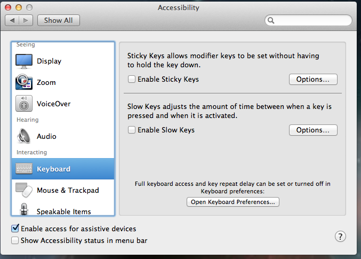361x259 pixels.
Task: Show Accessibility status in menu bar
Action: click(15, 241)
